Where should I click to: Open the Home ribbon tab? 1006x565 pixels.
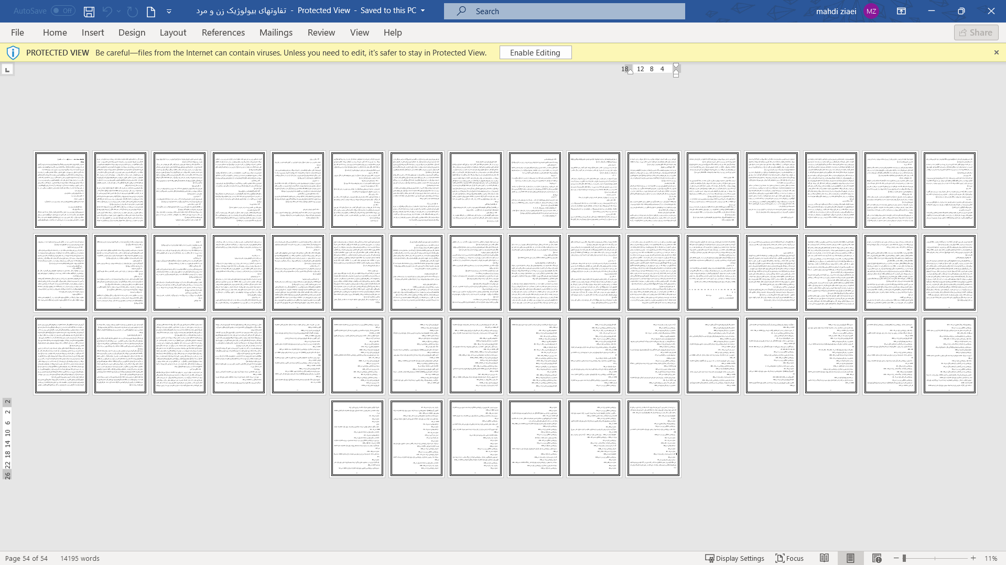coord(55,32)
